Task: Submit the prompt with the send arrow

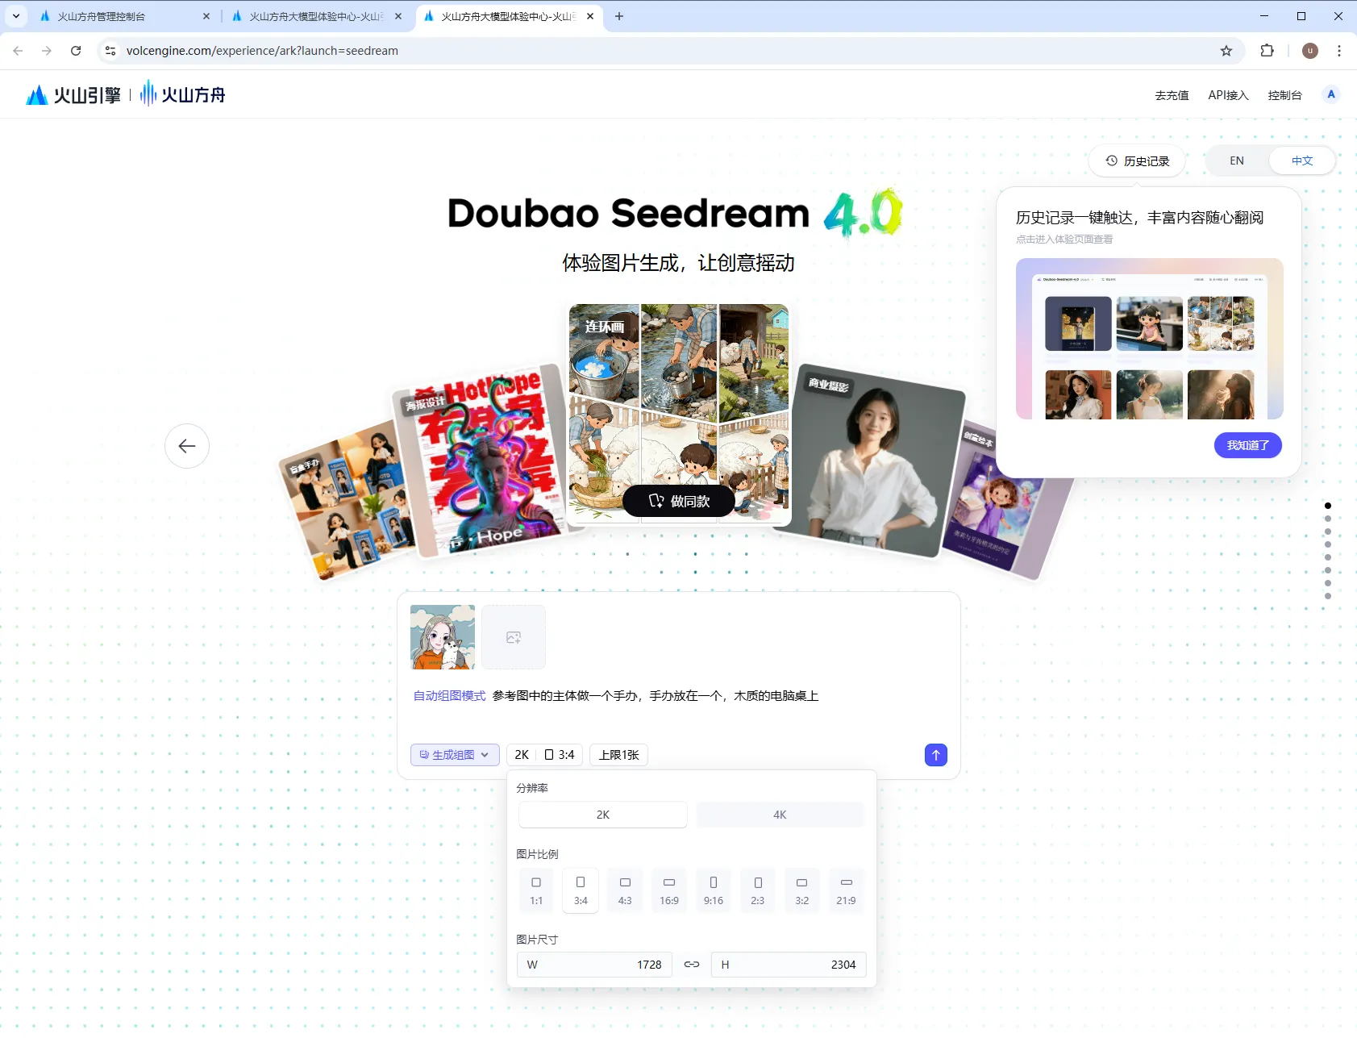Action: pyautogui.click(x=936, y=755)
